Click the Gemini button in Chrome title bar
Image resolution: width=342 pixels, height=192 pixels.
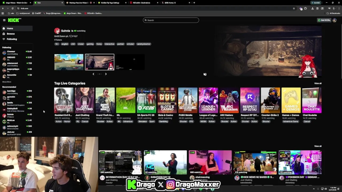[316, 3]
